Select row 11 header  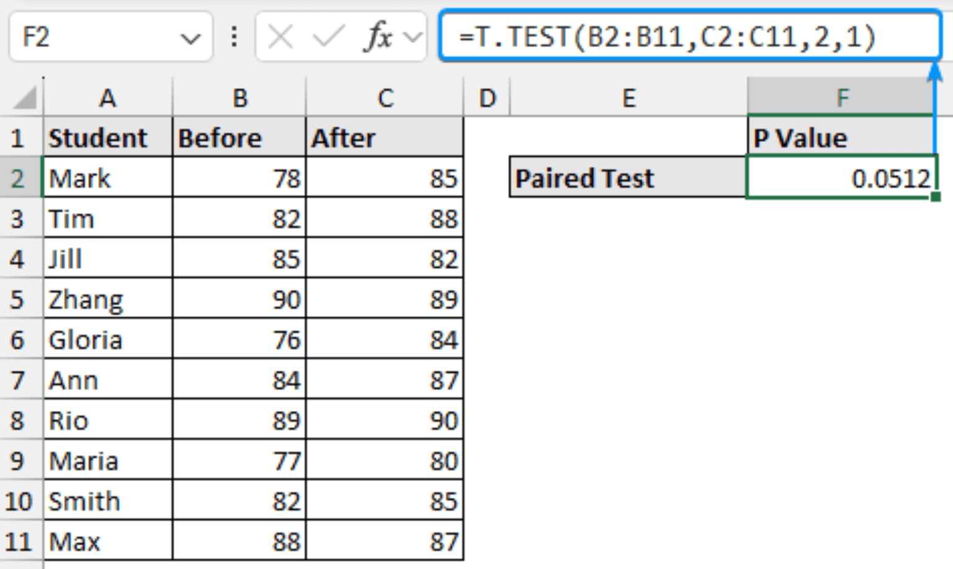point(17,542)
